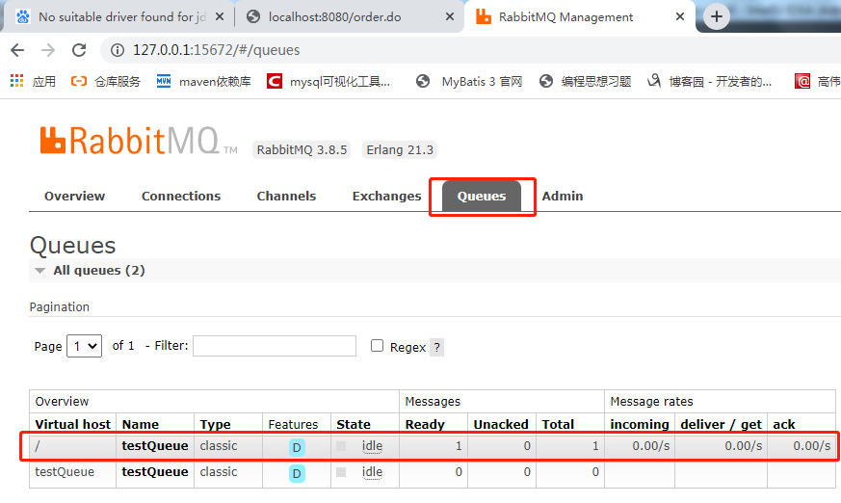Open testQueue in virtual host /
This screenshot has height=503, width=841.
(x=155, y=446)
